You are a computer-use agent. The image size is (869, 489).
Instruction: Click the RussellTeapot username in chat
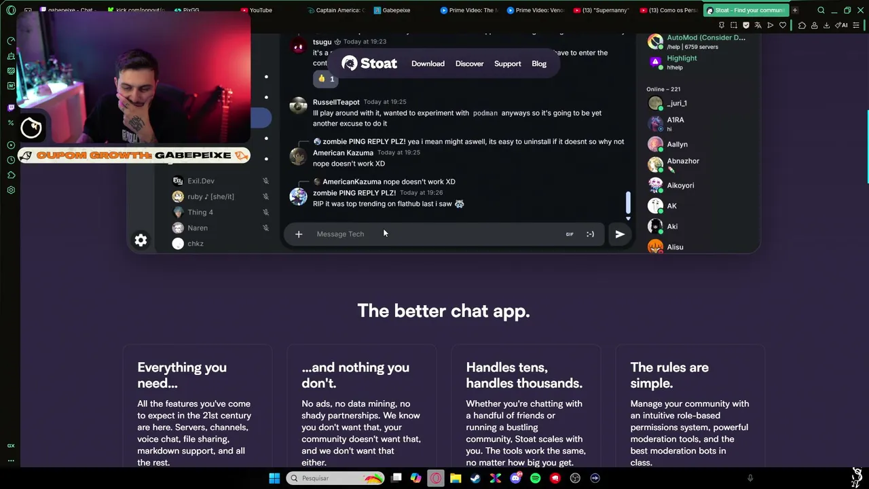point(336,102)
